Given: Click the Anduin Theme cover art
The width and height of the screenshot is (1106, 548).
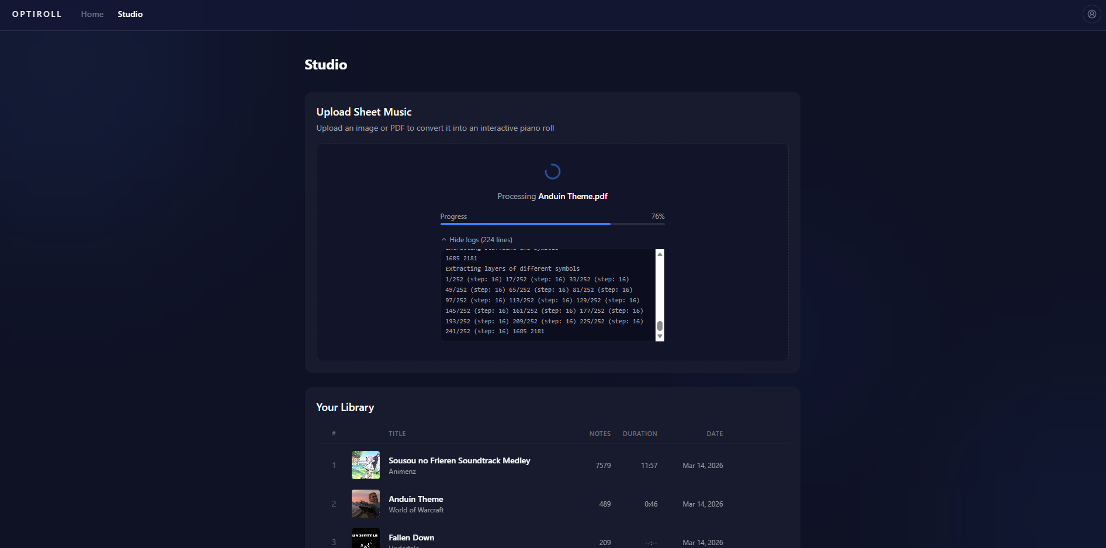Looking at the screenshot, I should coord(365,503).
